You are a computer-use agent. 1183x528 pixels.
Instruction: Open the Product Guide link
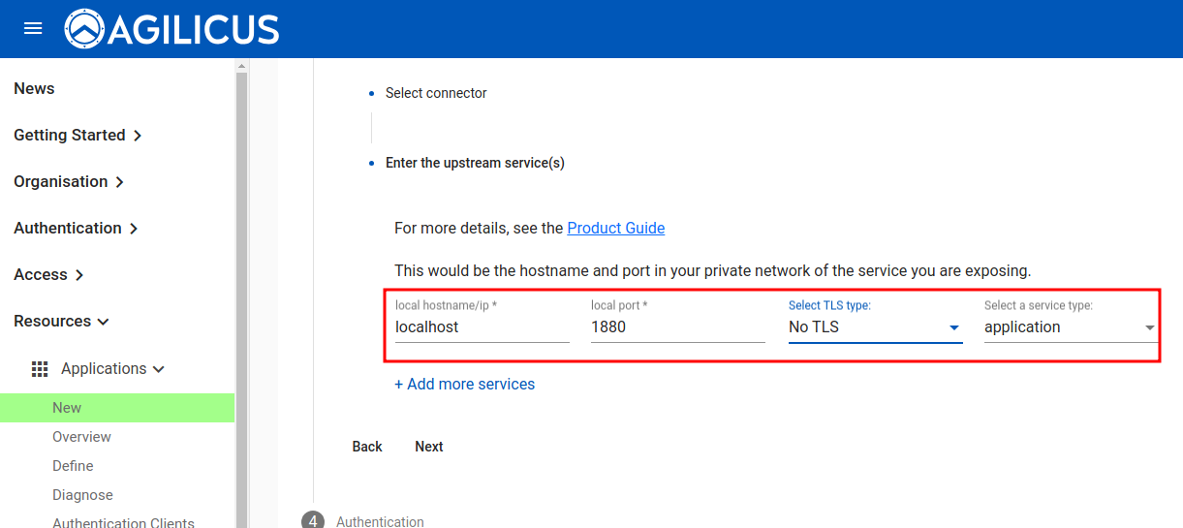[615, 229]
